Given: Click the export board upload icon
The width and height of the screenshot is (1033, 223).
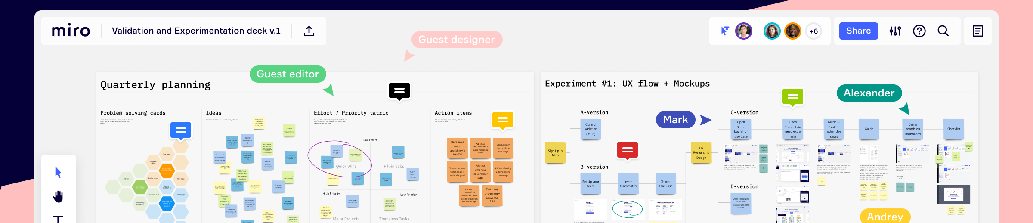Looking at the screenshot, I should 309,31.
